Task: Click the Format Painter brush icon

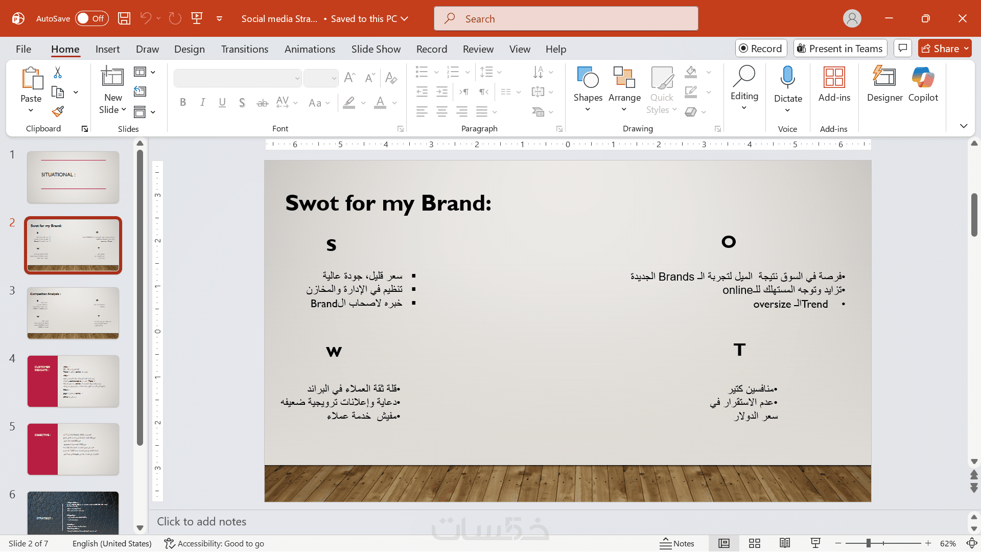Action: tap(58, 111)
